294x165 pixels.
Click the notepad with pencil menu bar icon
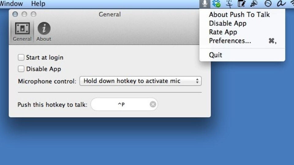(x=242, y=4)
